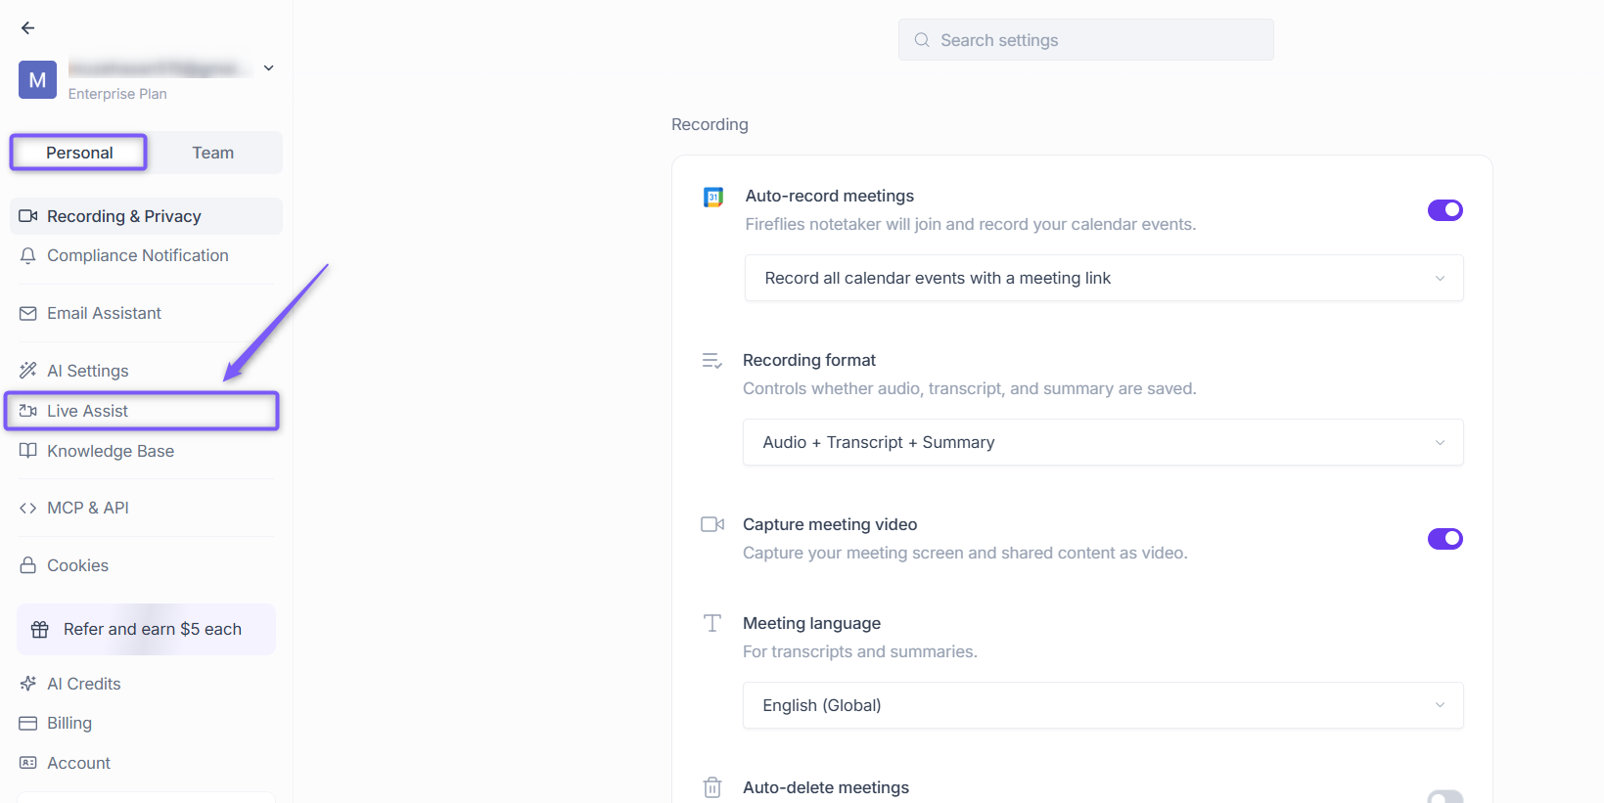Enable the Auto-delete meetings toggle
This screenshot has height=803, width=1604.
pyautogui.click(x=1444, y=796)
